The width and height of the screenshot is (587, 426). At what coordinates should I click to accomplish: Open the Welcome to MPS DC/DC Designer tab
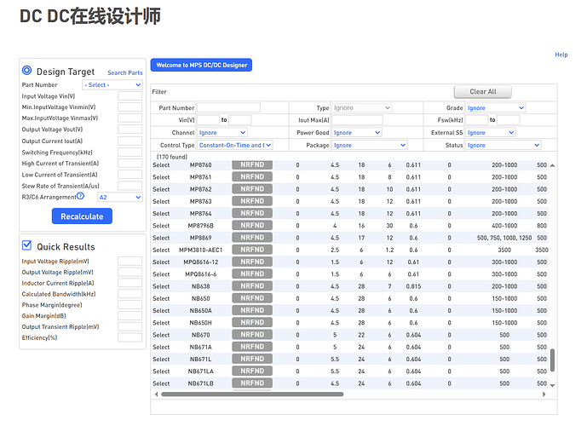point(201,65)
